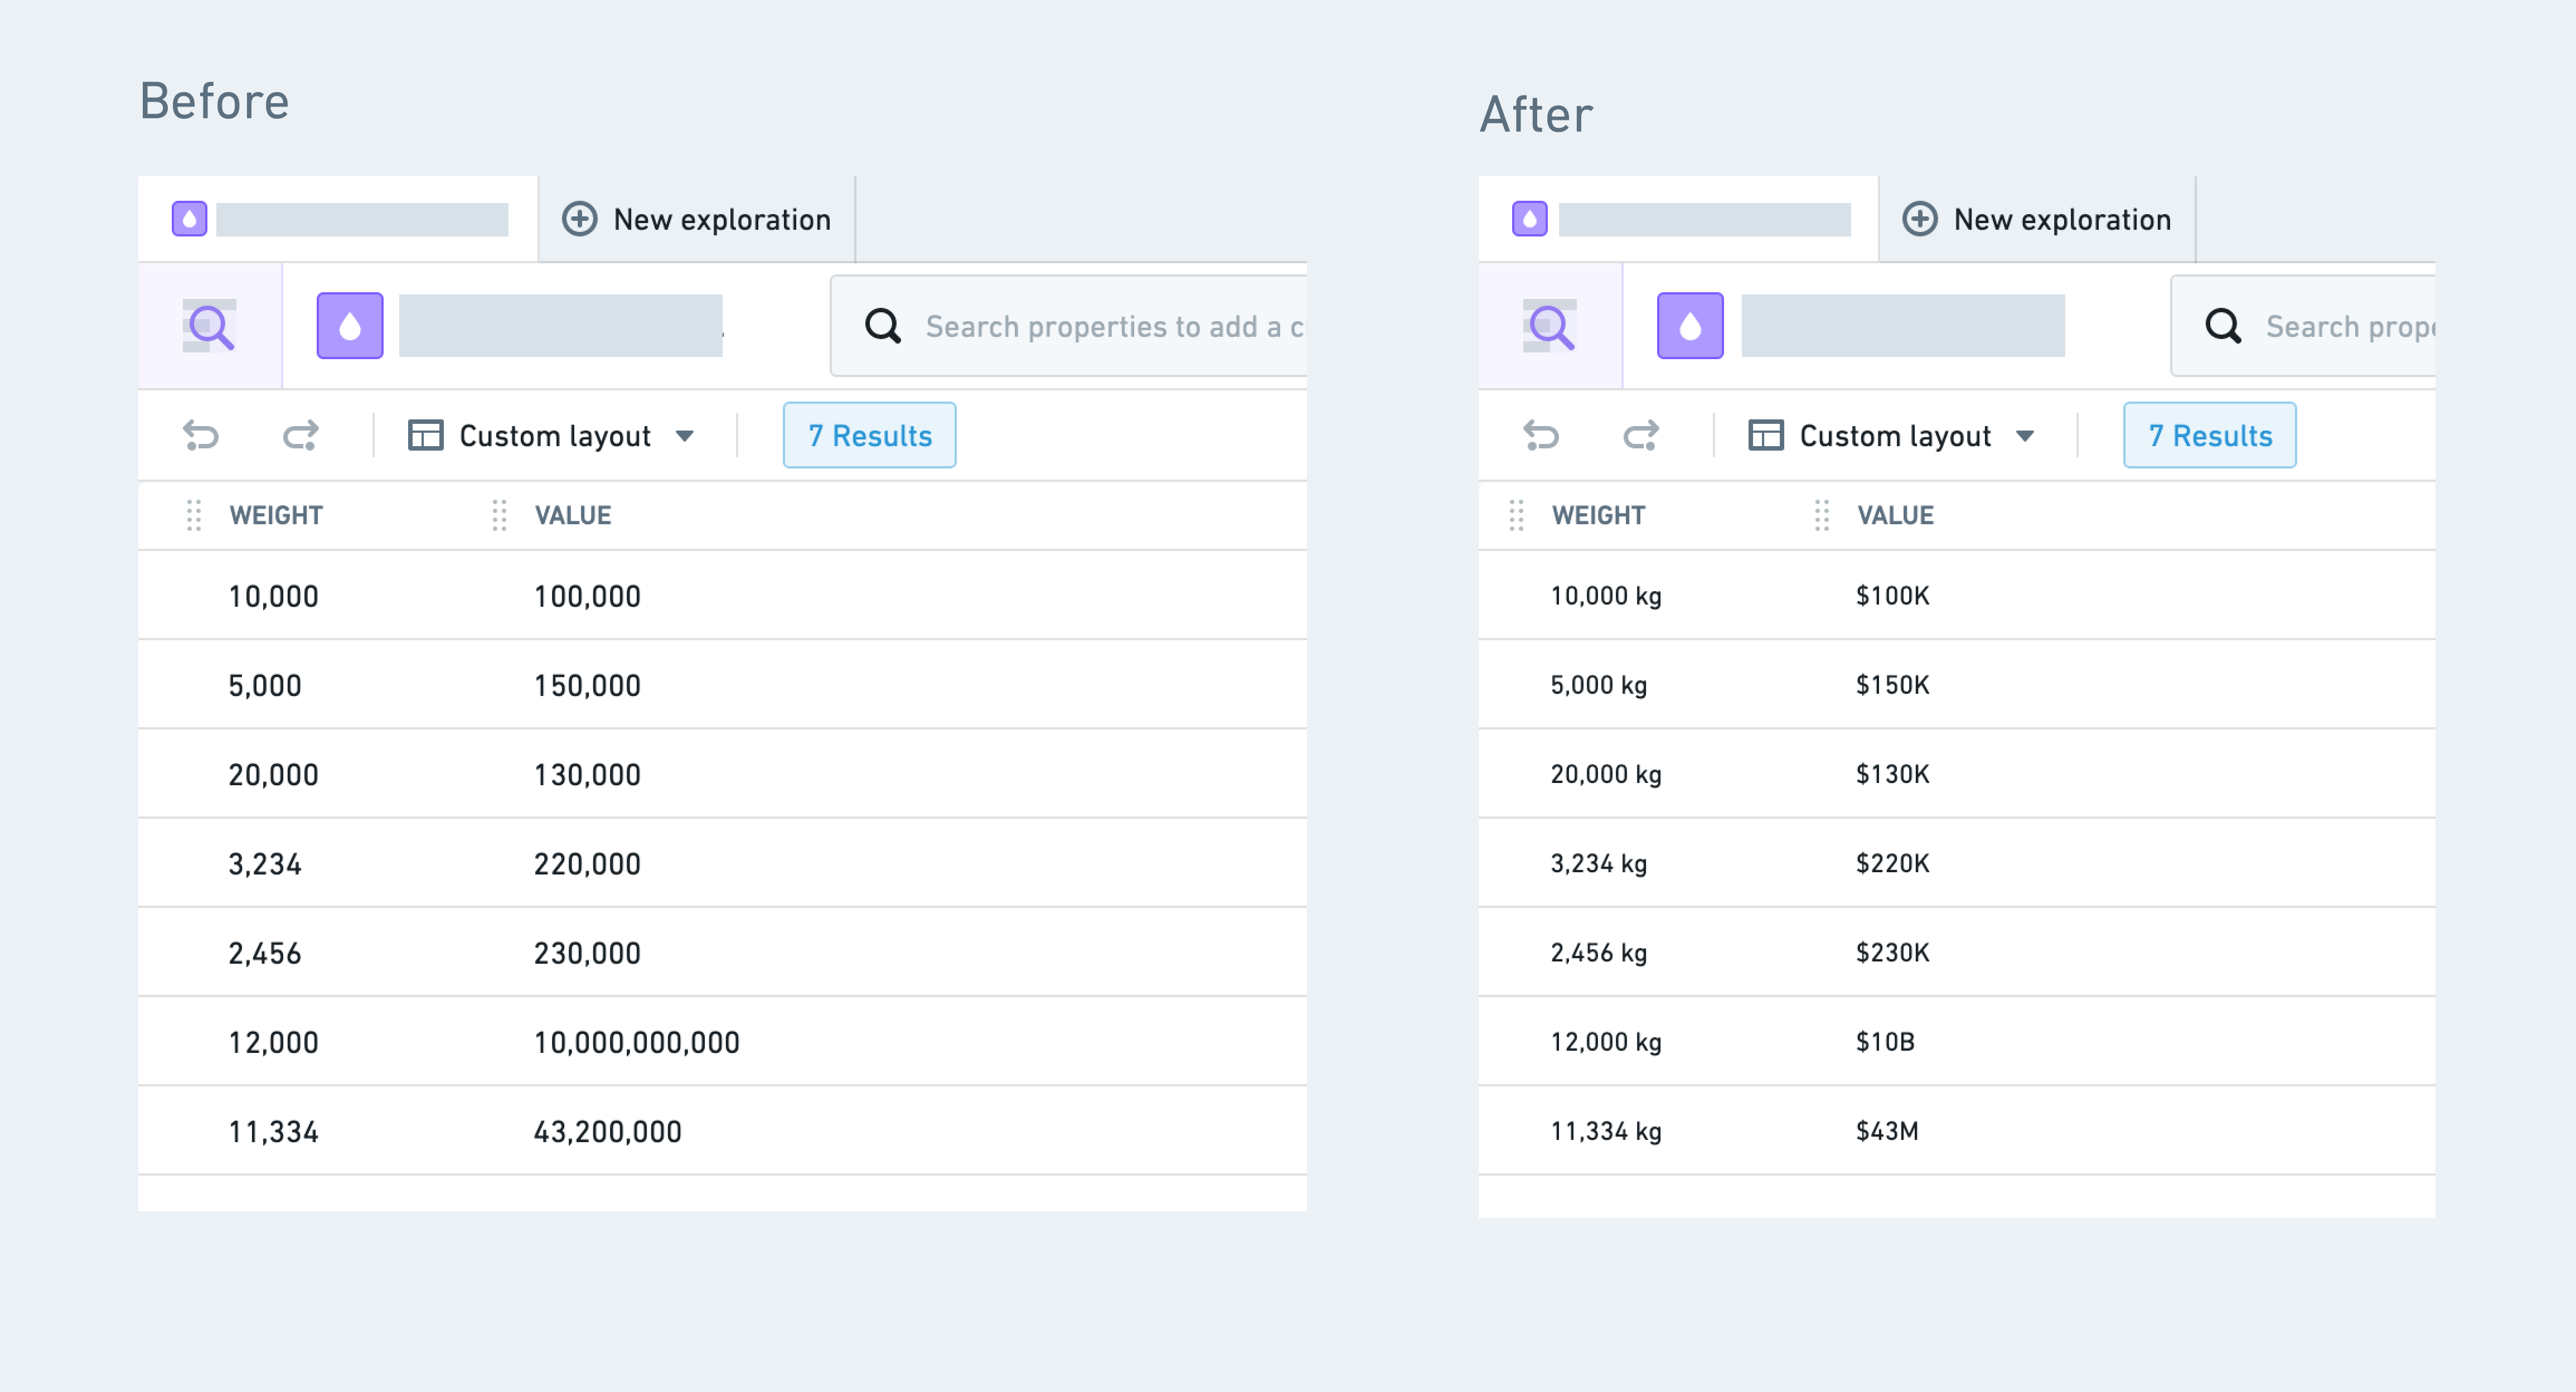Click the 7 Results button in Before panel
Viewport: 2576px width, 1392px height.
pyautogui.click(x=870, y=435)
